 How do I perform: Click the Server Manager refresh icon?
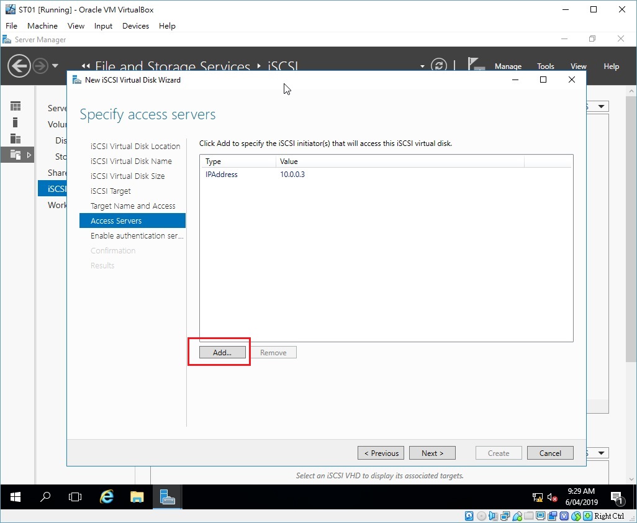(440, 65)
